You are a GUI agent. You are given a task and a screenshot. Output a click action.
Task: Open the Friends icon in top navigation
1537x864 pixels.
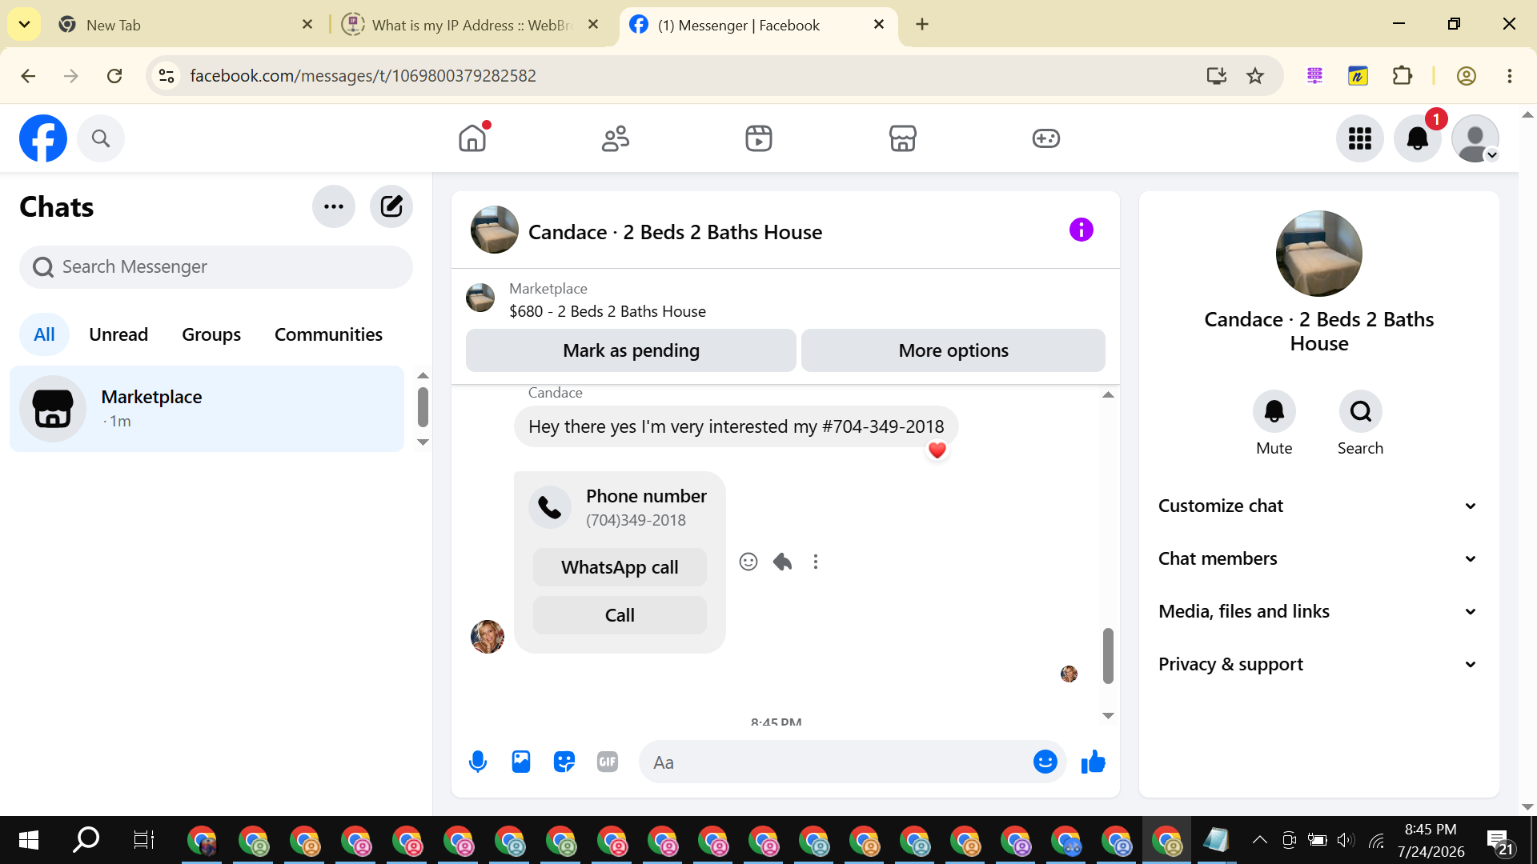(616, 138)
